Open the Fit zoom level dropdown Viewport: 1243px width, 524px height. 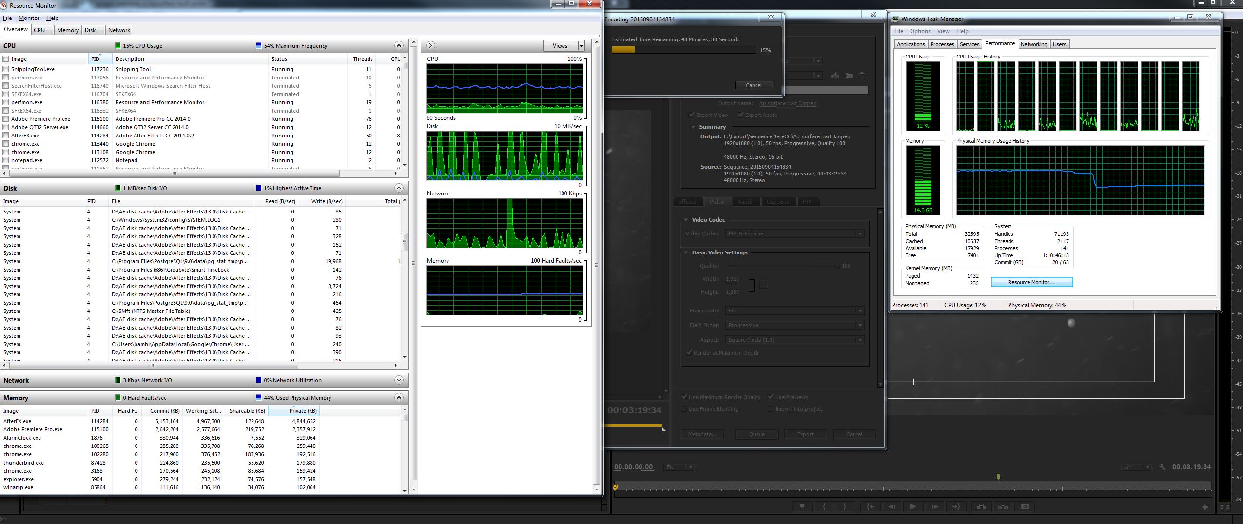[680, 467]
